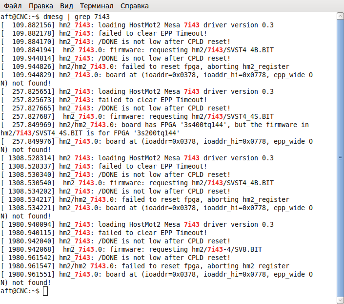Viewport: 344px width, 304px height.
Task: Click the scrollbar up arrow
Action: click(340, 16)
